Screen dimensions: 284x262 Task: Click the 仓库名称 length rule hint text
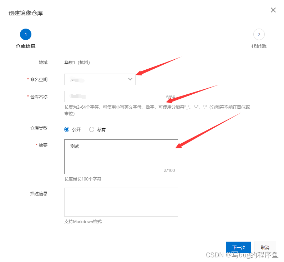(x=157, y=110)
